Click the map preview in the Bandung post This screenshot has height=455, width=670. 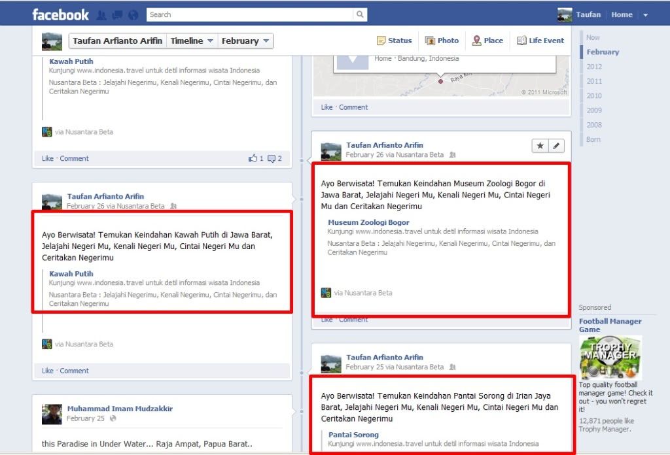pos(442,76)
